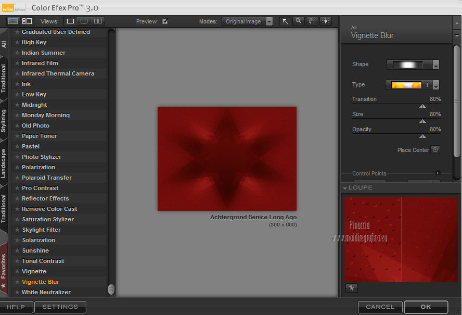Favorite the Pro Contrast filter star
The image size is (462, 315).
click(x=17, y=188)
